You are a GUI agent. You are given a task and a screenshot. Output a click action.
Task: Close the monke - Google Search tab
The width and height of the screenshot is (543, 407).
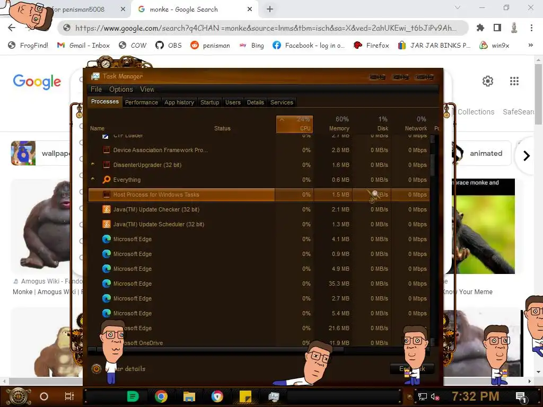249,10
